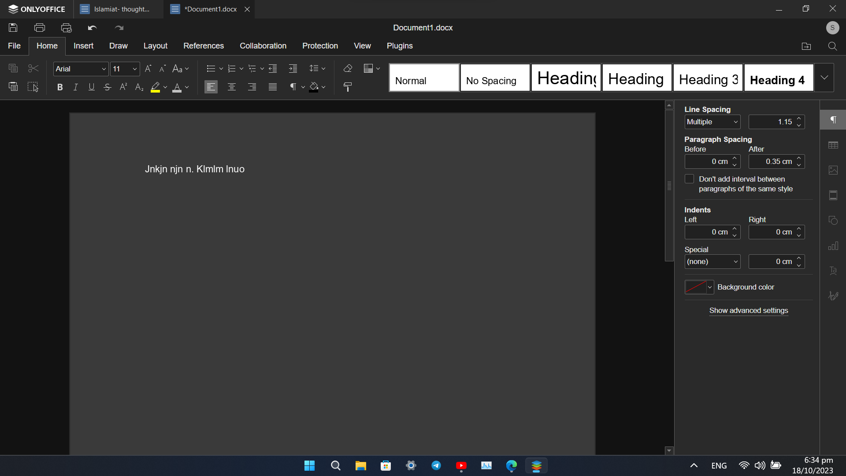The width and height of the screenshot is (846, 476).
Task: Undo the last action
Action: (x=92, y=28)
